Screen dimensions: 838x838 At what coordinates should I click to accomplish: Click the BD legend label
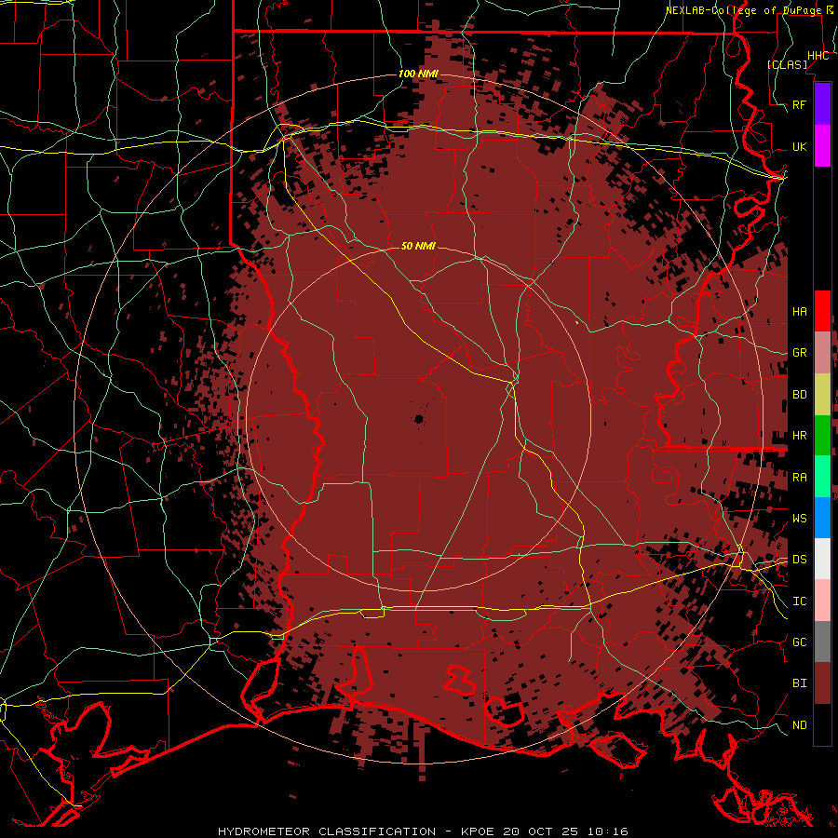click(x=800, y=395)
